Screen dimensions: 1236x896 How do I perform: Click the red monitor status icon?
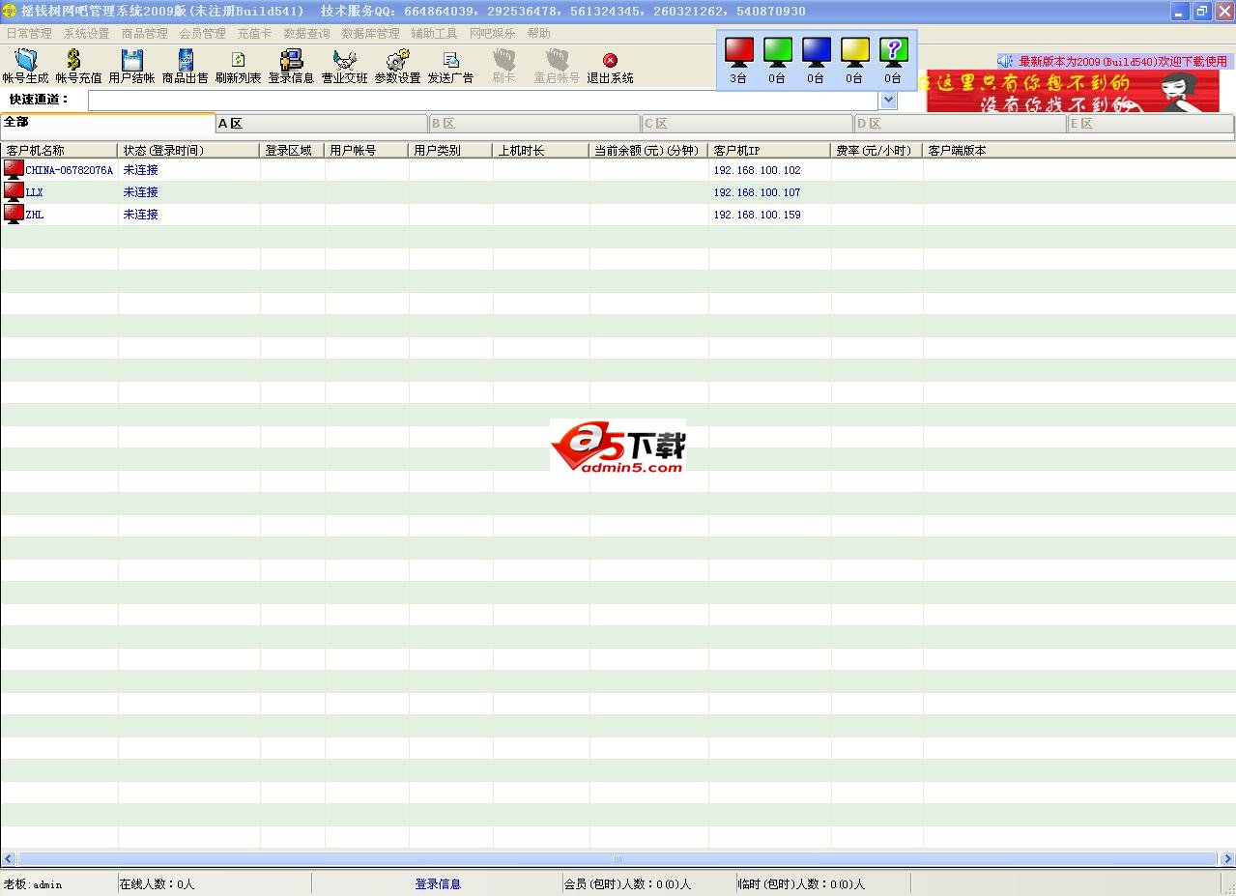click(x=738, y=52)
